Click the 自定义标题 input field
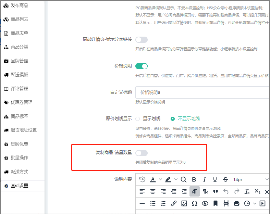 pyautogui.click(x=202, y=92)
